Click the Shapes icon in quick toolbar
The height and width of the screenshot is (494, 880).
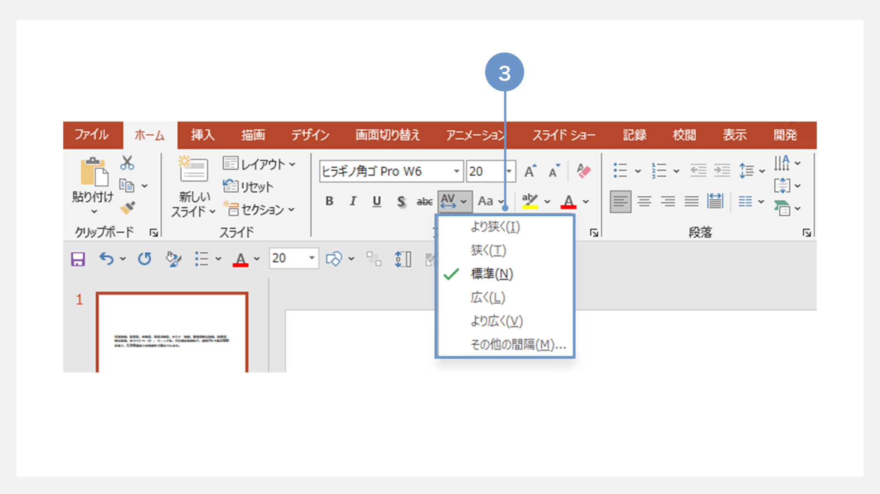point(333,259)
